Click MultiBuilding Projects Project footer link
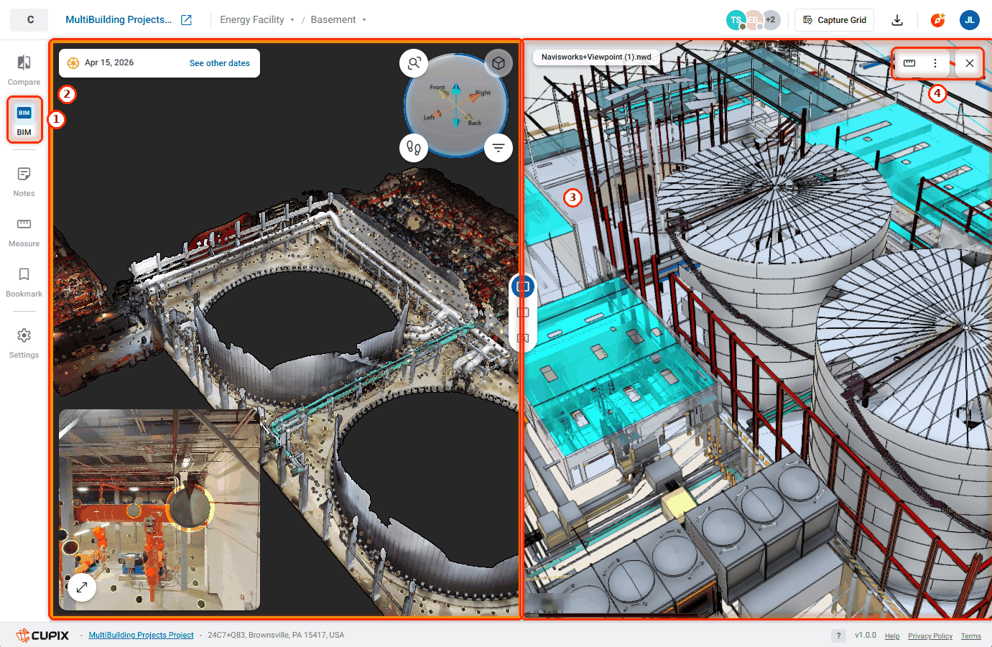 point(142,636)
